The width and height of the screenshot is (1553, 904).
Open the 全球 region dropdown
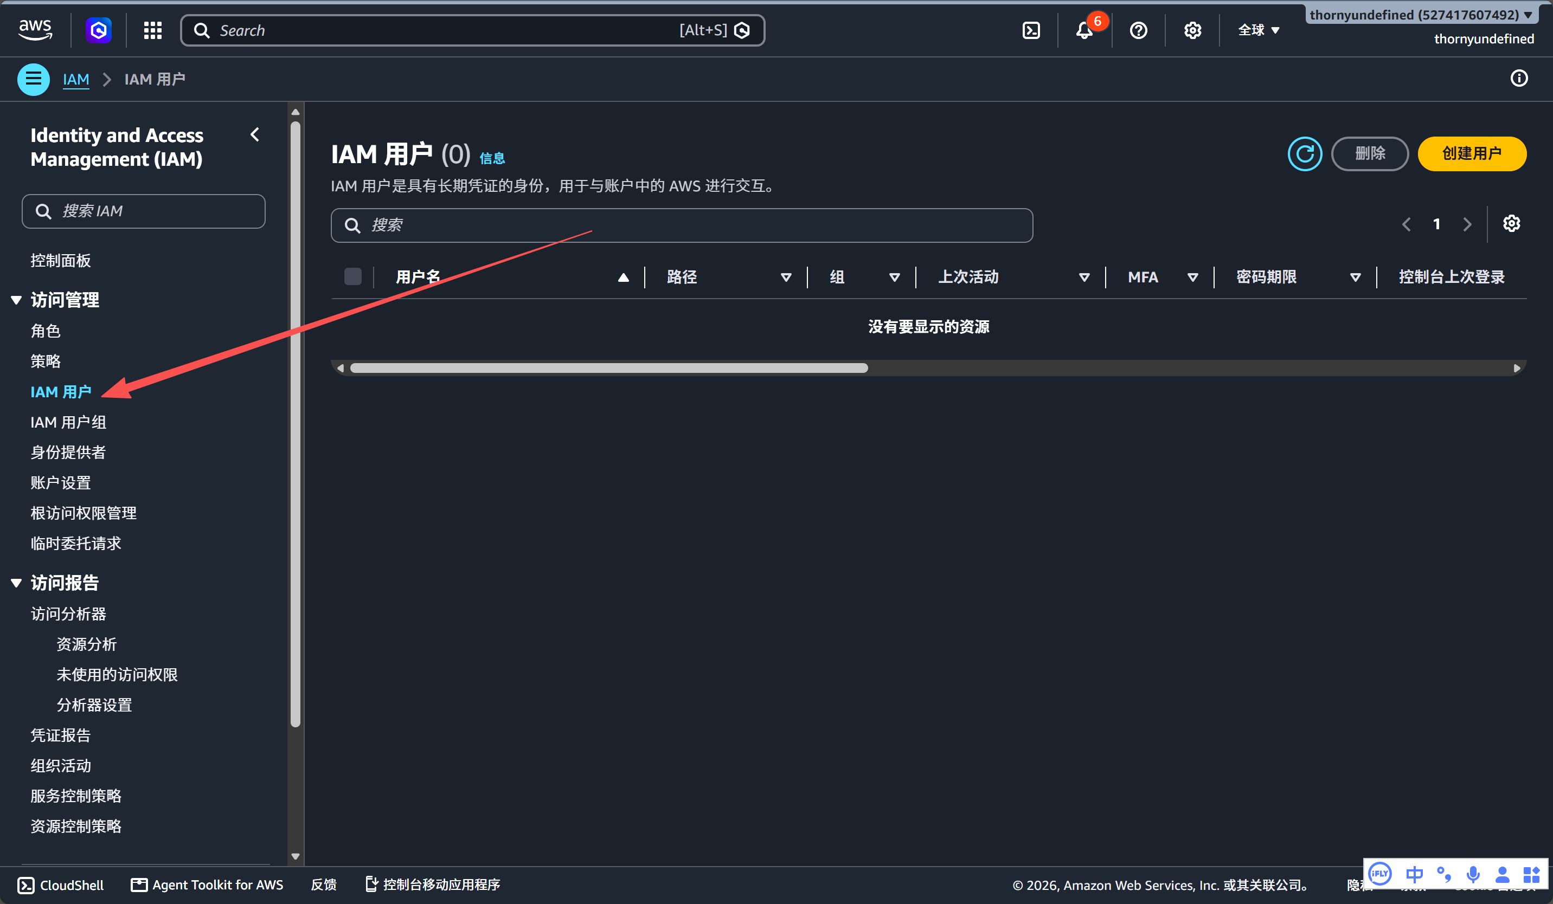coord(1259,30)
